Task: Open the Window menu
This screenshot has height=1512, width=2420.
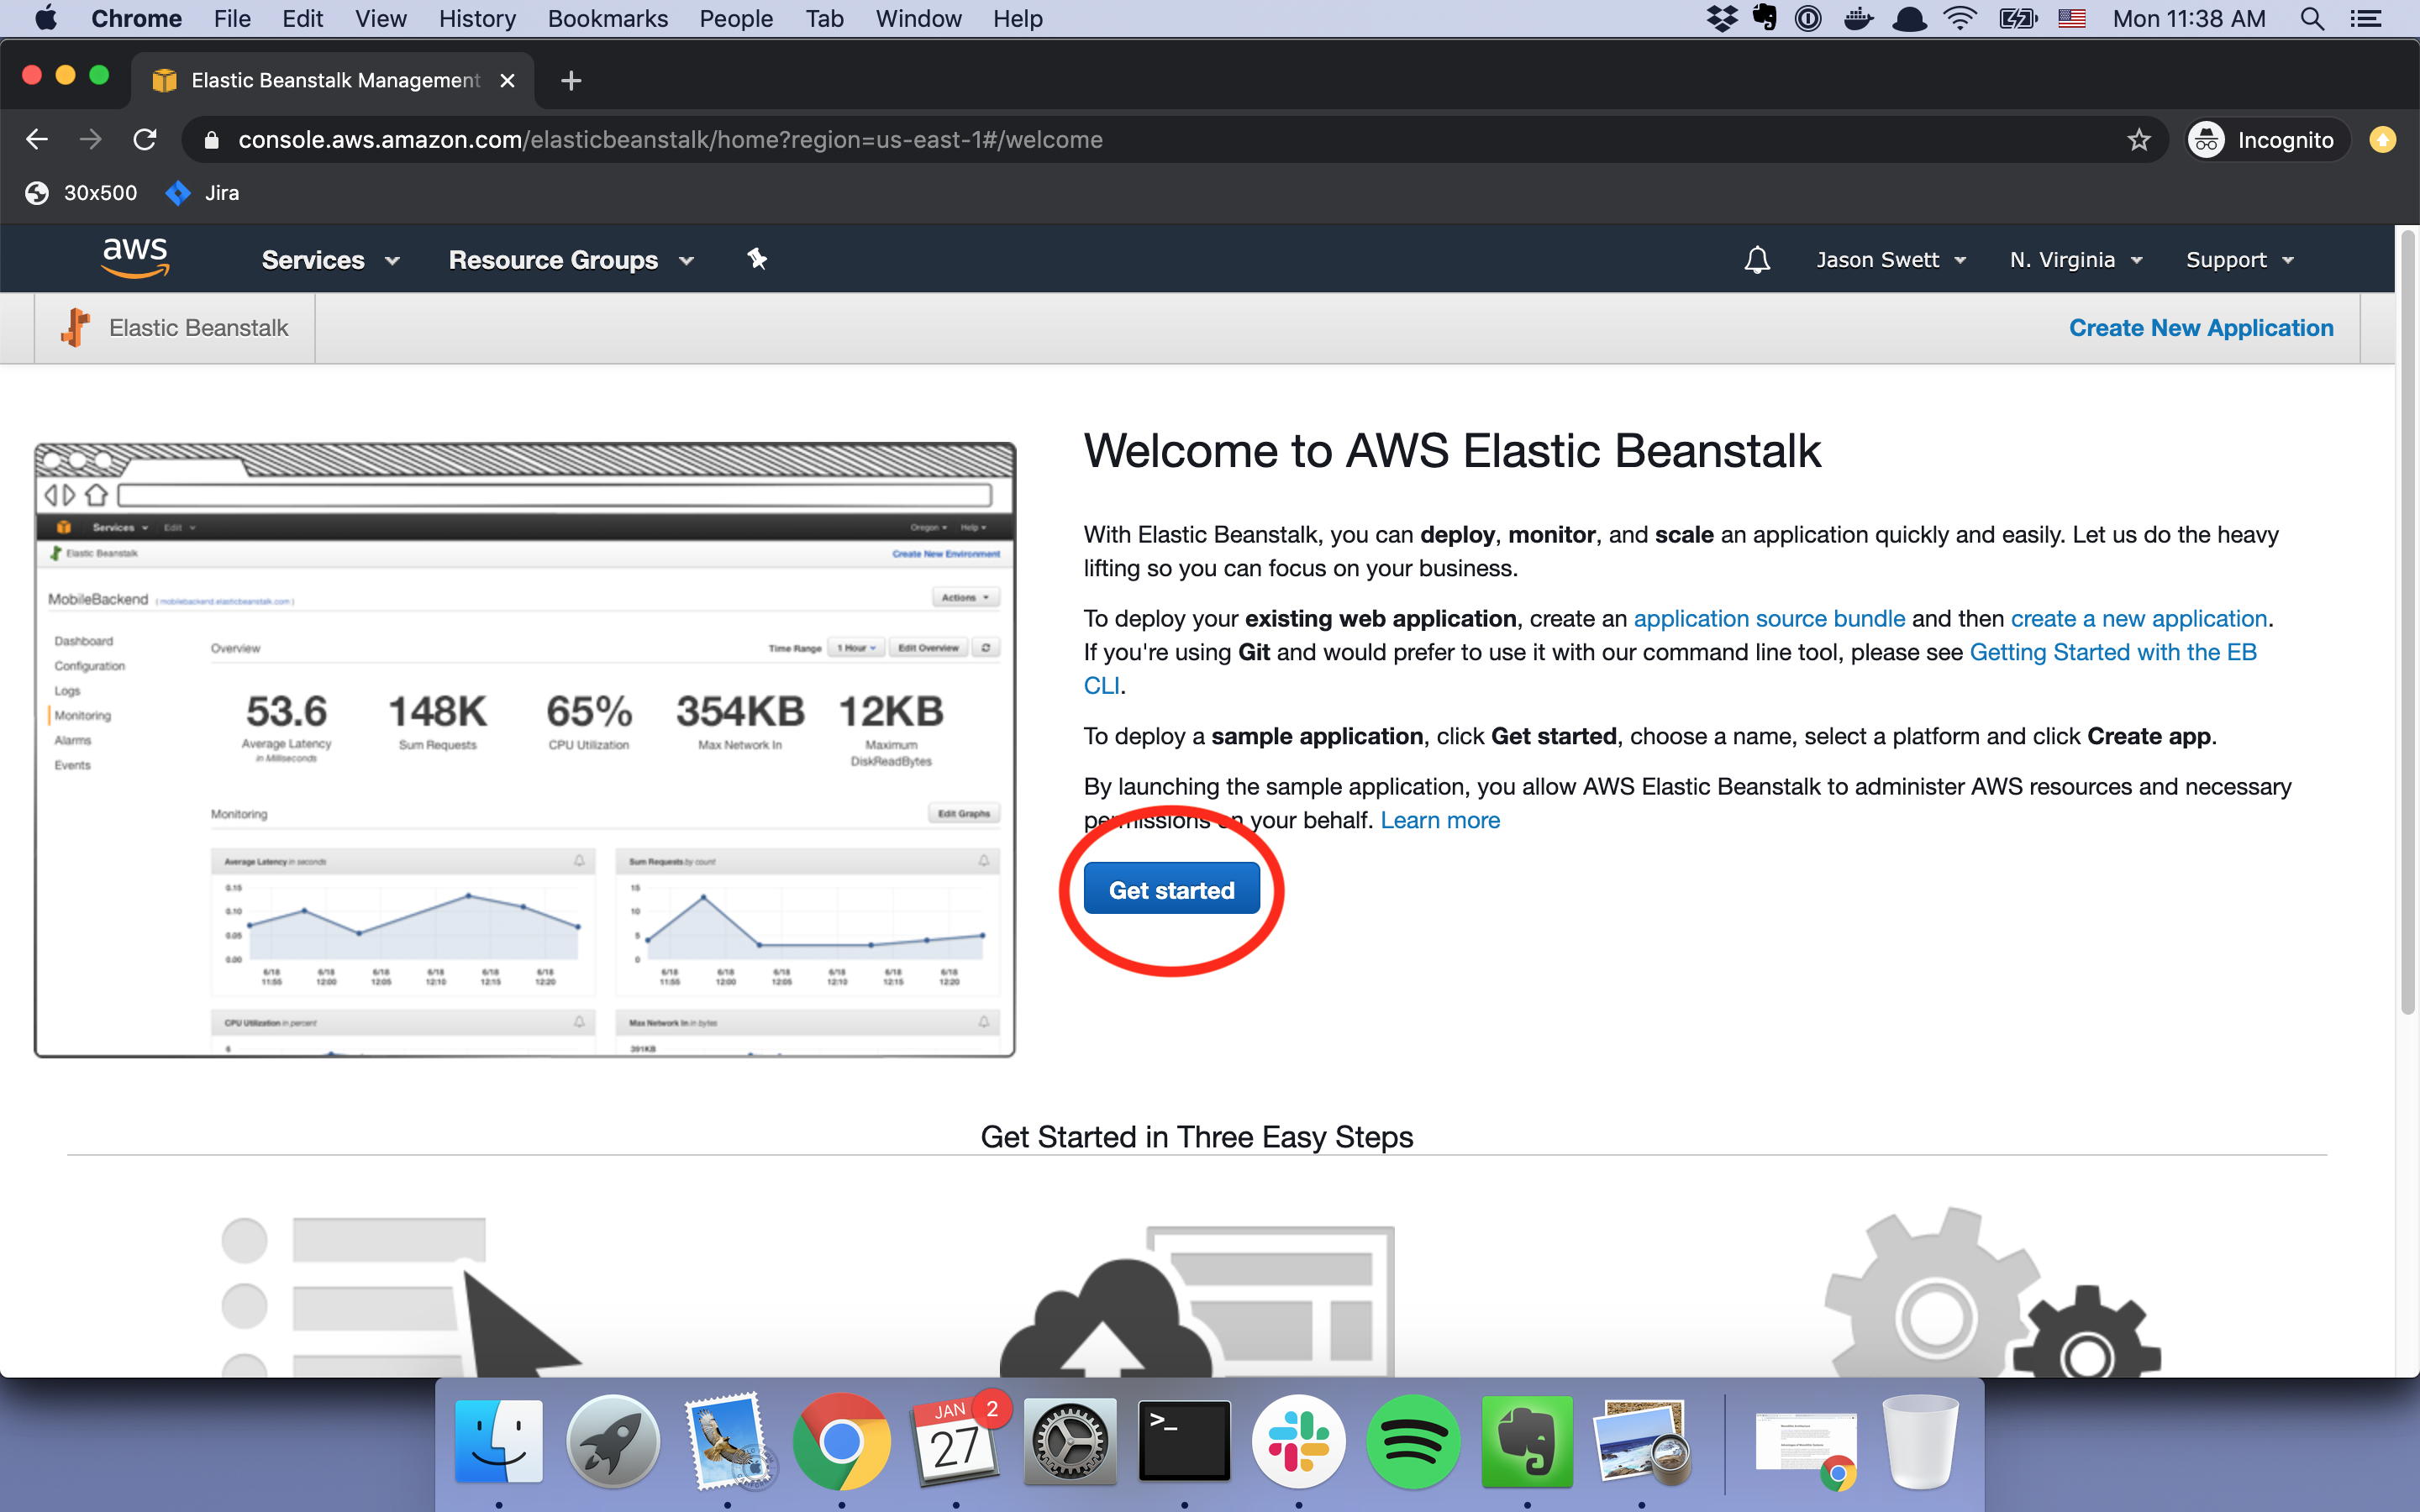Action: coord(918,18)
